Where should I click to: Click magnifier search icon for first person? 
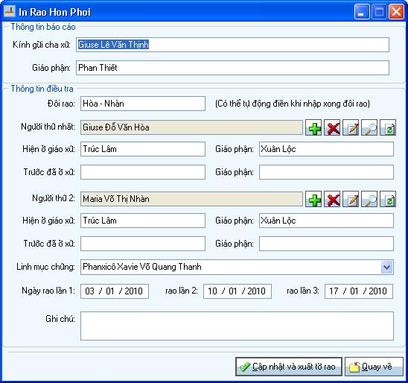click(369, 127)
